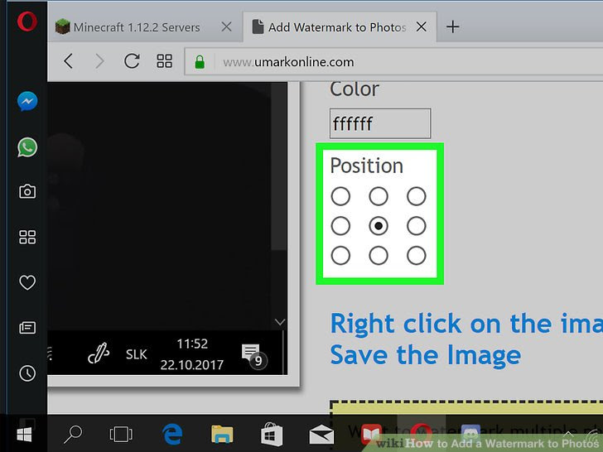Viewport: 603px width, 452px height.
Task: Go forward to next page
Action: click(99, 61)
